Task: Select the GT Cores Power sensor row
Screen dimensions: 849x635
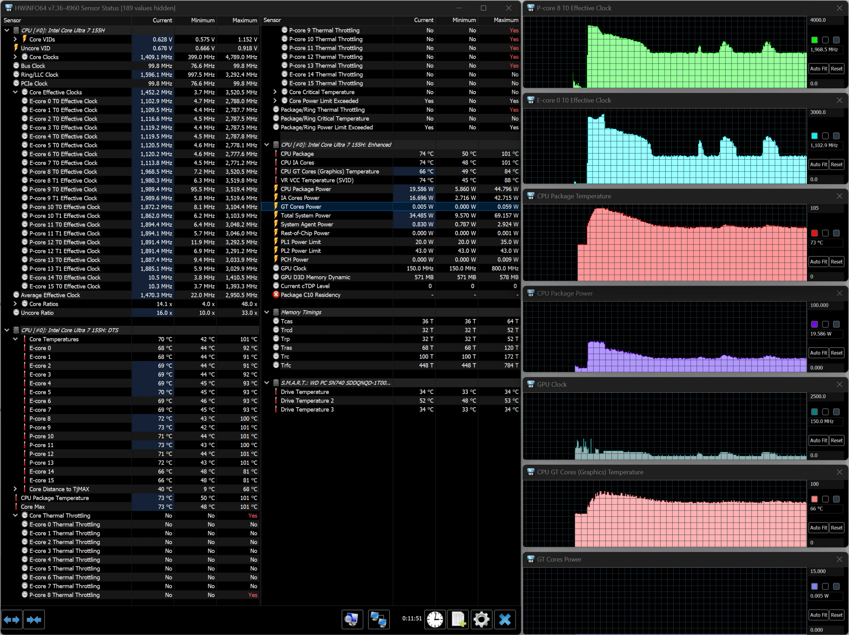Action: click(301, 206)
